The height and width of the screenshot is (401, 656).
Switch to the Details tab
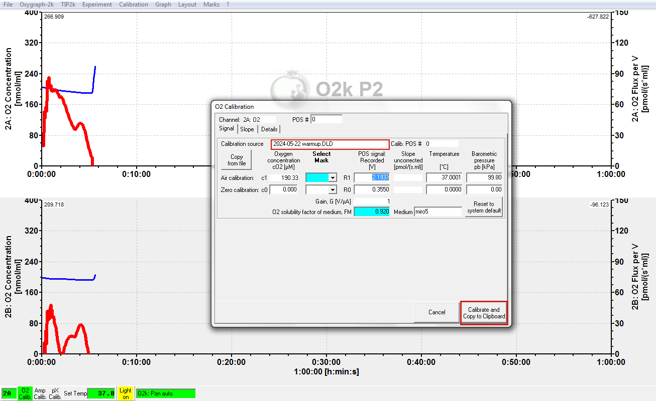269,129
